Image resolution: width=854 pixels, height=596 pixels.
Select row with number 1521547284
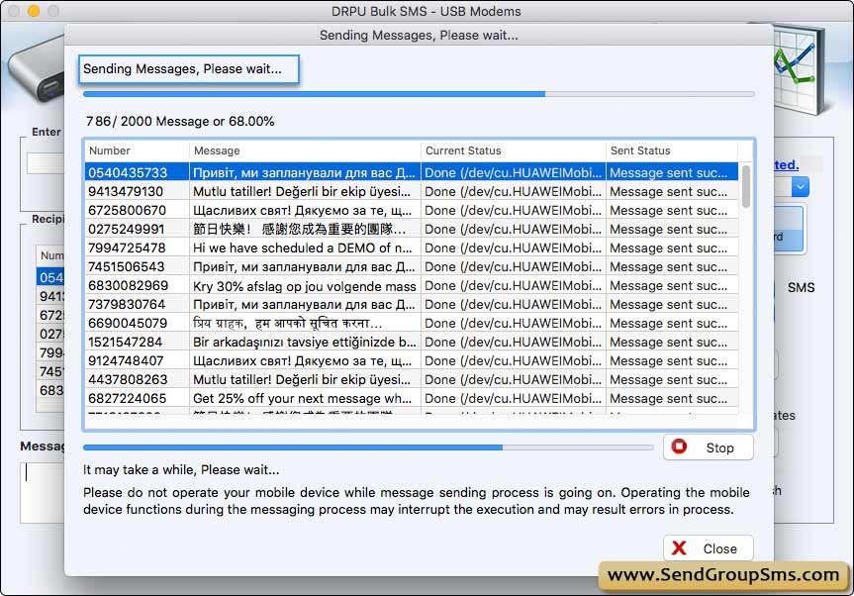coord(412,343)
